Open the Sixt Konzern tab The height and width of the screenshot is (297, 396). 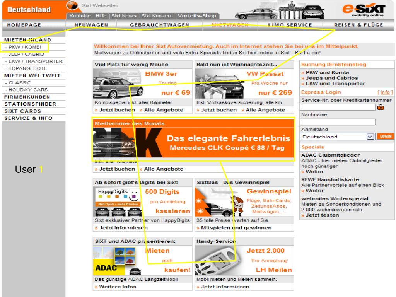click(157, 15)
